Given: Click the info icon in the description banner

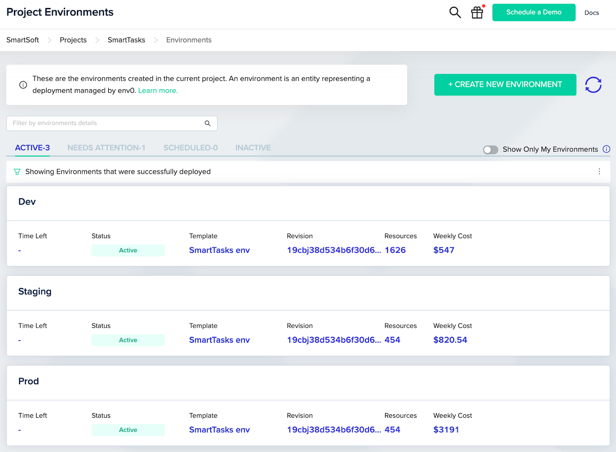Looking at the screenshot, I should click(23, 85).
